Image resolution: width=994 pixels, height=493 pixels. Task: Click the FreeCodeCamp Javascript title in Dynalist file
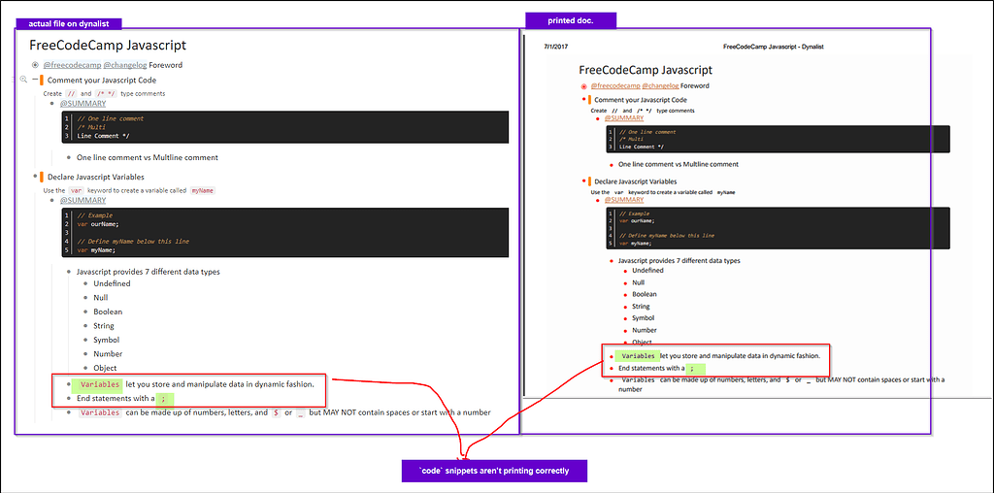[x=107, y=45]
